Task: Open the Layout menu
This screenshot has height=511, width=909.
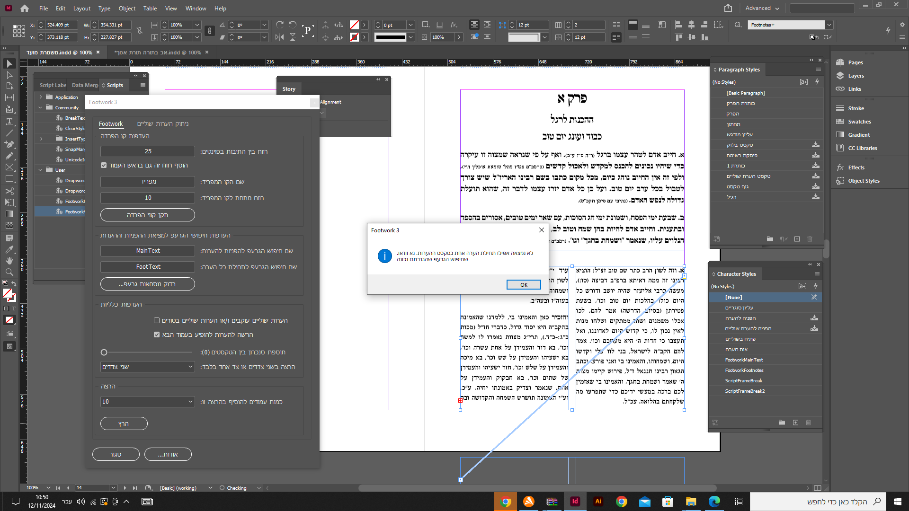Action: [x=81, y=8]
